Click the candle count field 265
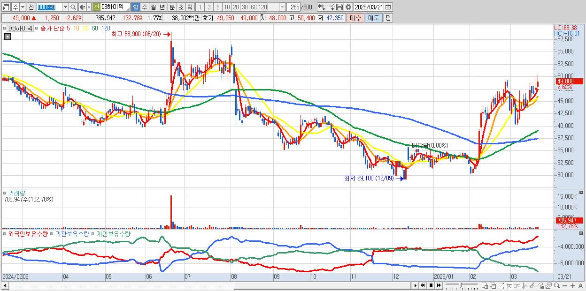 coord(293,7)
